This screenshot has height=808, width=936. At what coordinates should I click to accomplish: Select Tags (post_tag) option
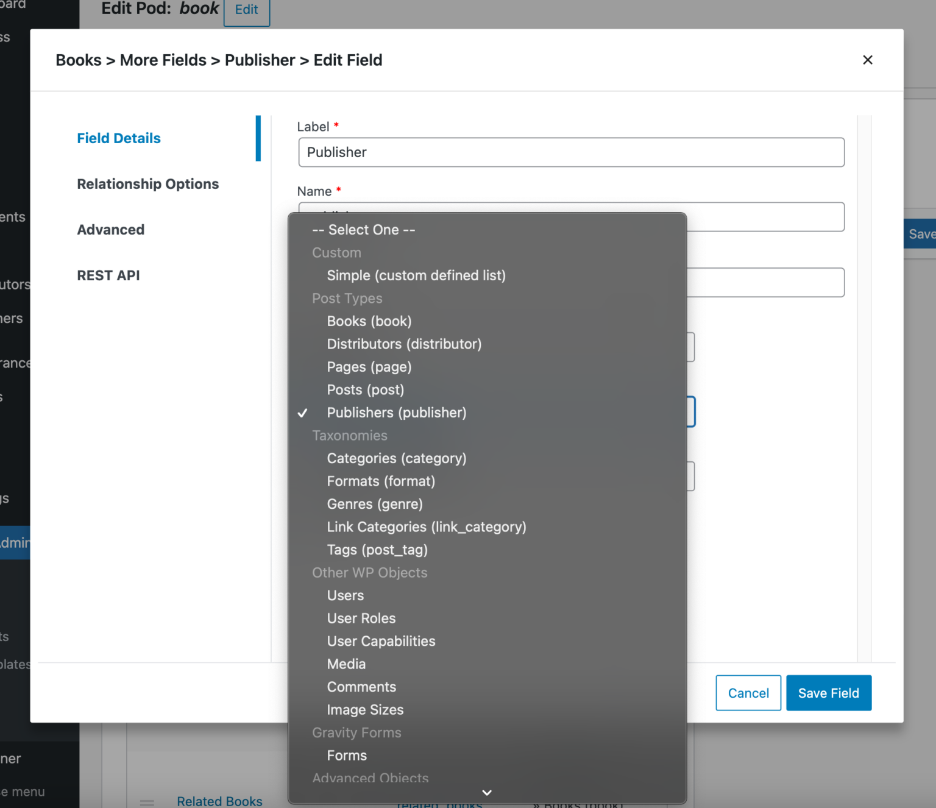point(377,550)
